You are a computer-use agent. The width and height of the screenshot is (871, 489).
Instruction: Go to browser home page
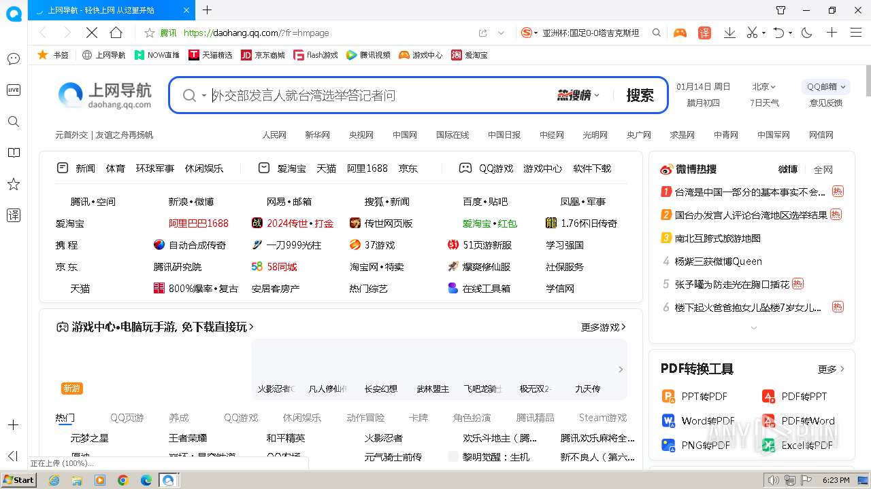(x=116, y=33)
